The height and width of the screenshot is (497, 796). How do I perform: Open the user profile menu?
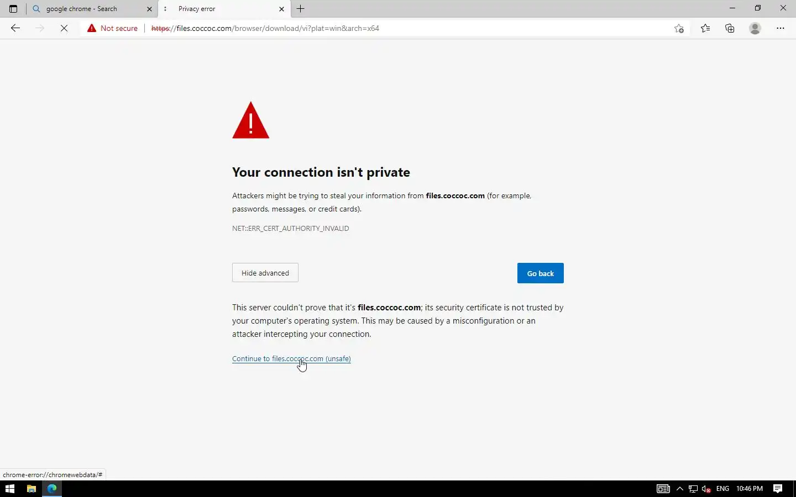(x=755, y=28)
